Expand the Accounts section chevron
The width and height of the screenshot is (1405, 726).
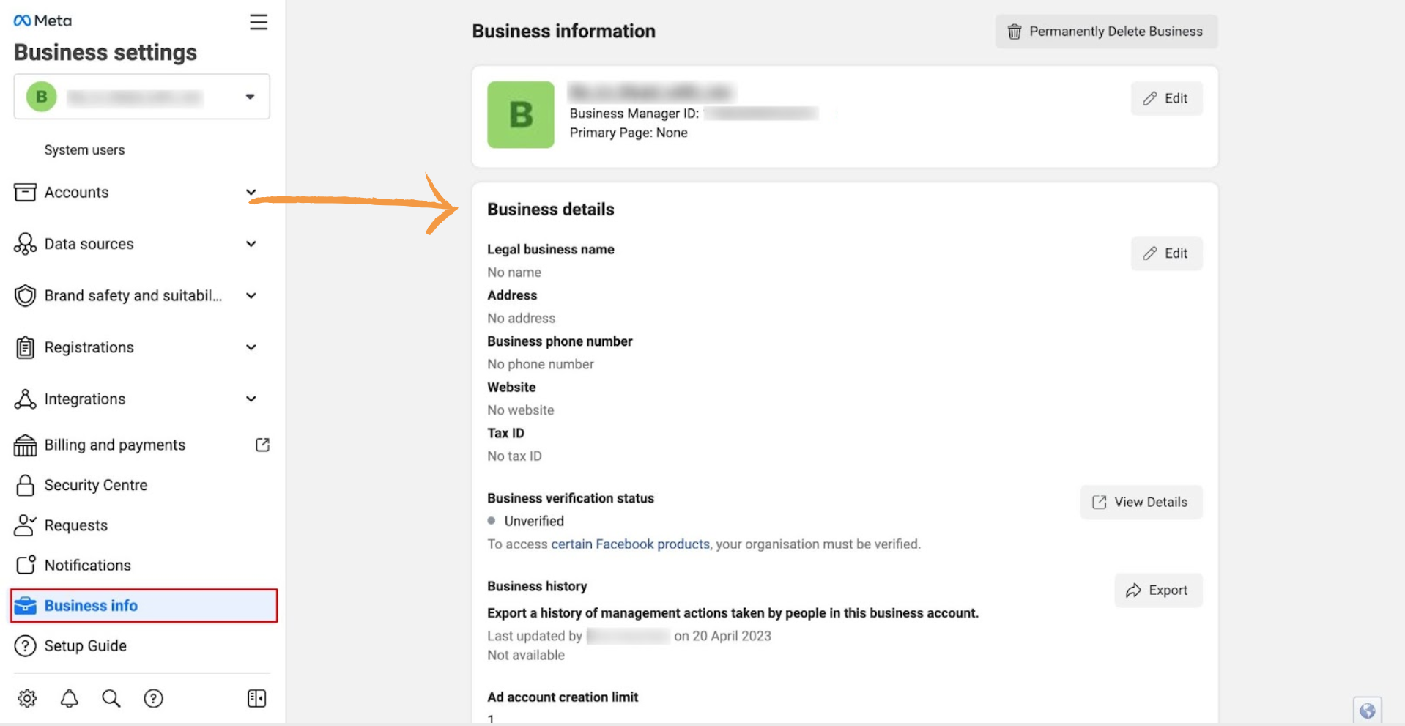251,192
